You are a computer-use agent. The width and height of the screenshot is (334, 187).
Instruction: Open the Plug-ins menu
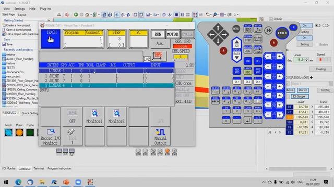click(x=45, y=9)
